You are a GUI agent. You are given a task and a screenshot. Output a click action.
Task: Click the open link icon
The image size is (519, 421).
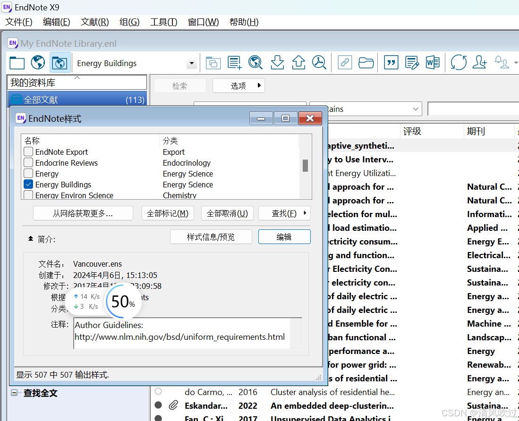pyautogui.click(x=345, y=62)
